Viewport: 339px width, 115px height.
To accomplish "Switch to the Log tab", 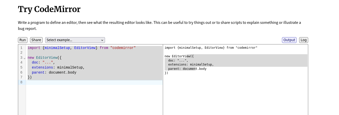I will (x=303, y=40).
